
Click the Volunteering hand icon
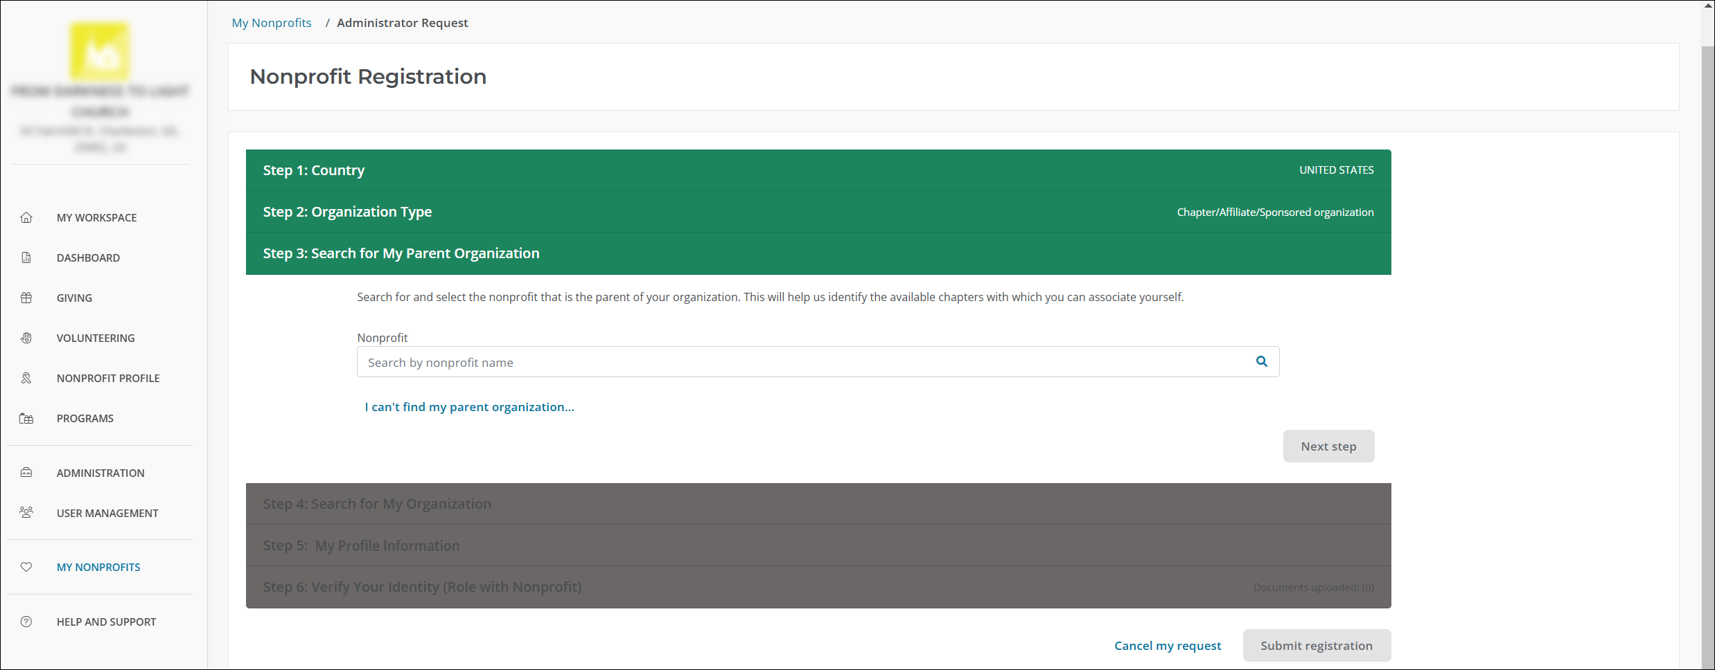(x=26, y=338)
